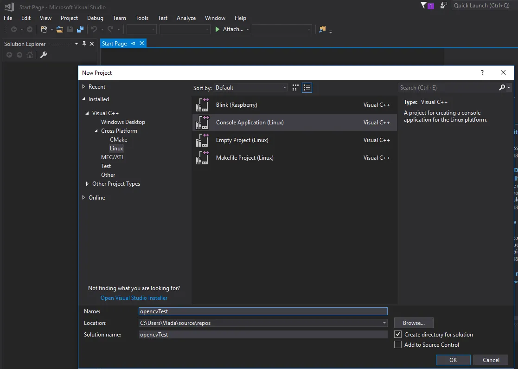Screen dimensions: 518x369
Task: Open the Project menu
Action: (69, 18)
